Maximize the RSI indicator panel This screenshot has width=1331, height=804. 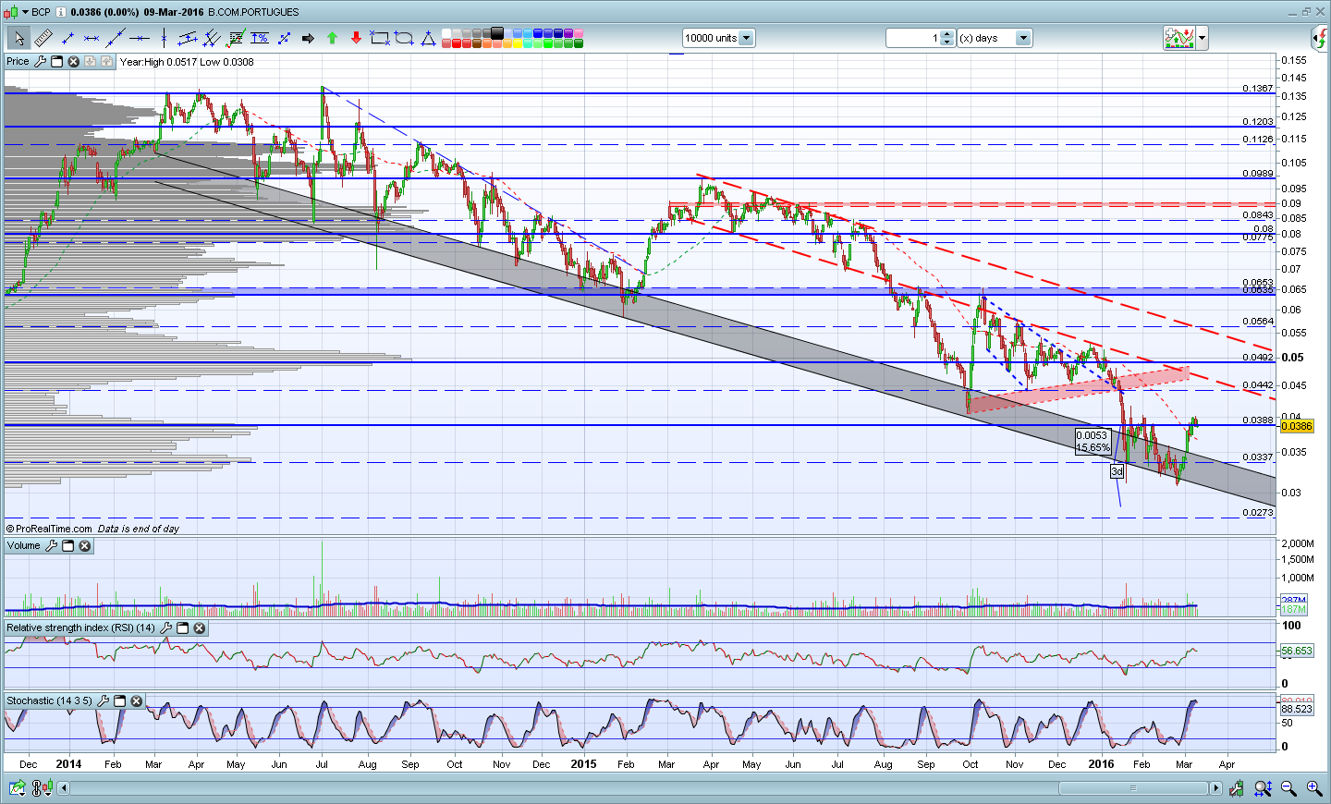[x=183, y=628]
